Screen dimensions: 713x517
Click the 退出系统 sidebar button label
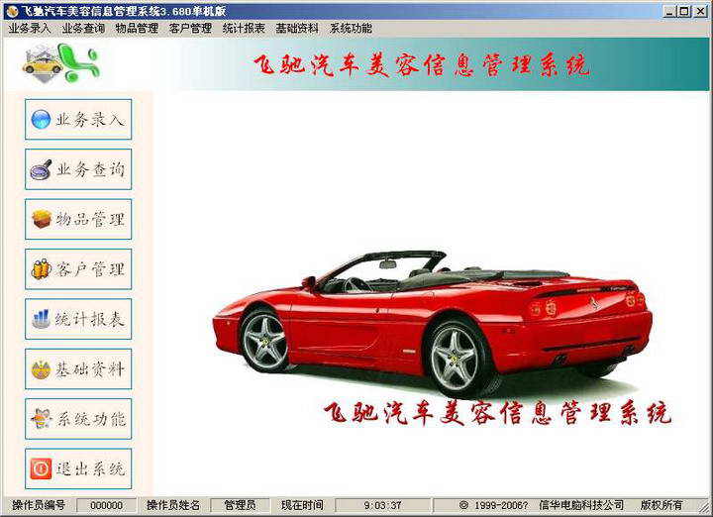pos(90,468)
